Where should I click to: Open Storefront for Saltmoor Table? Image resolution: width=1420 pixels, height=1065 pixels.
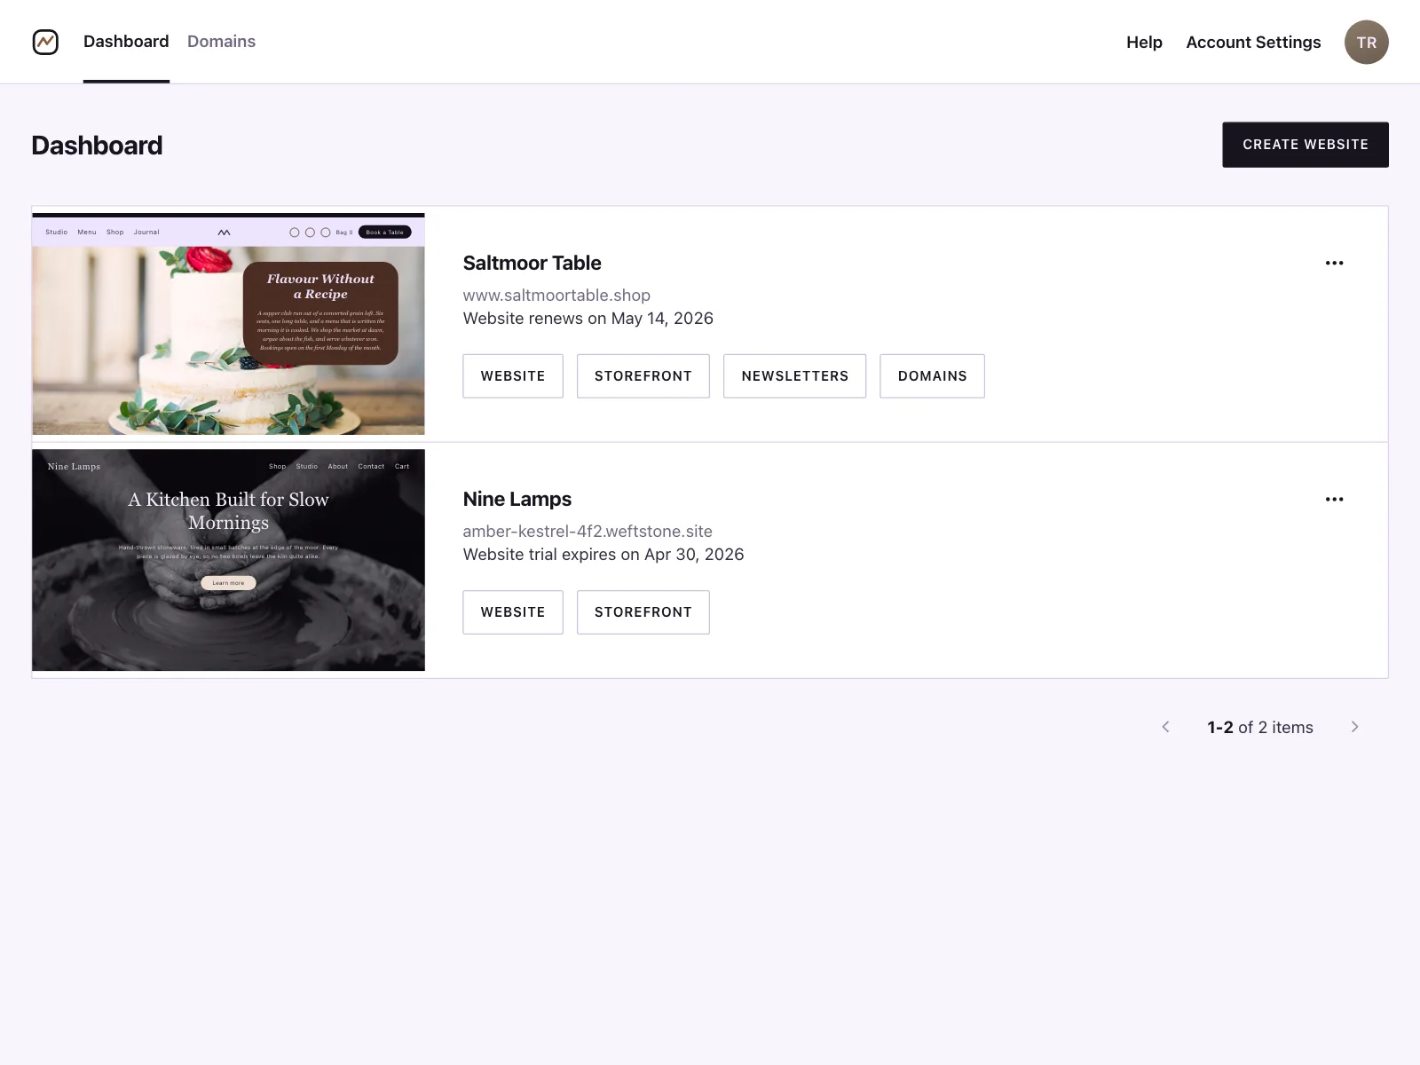point(643,376)
